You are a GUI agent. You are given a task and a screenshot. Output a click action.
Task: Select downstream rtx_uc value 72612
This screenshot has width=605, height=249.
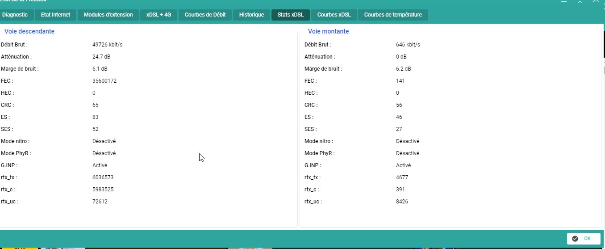(100, 202)
